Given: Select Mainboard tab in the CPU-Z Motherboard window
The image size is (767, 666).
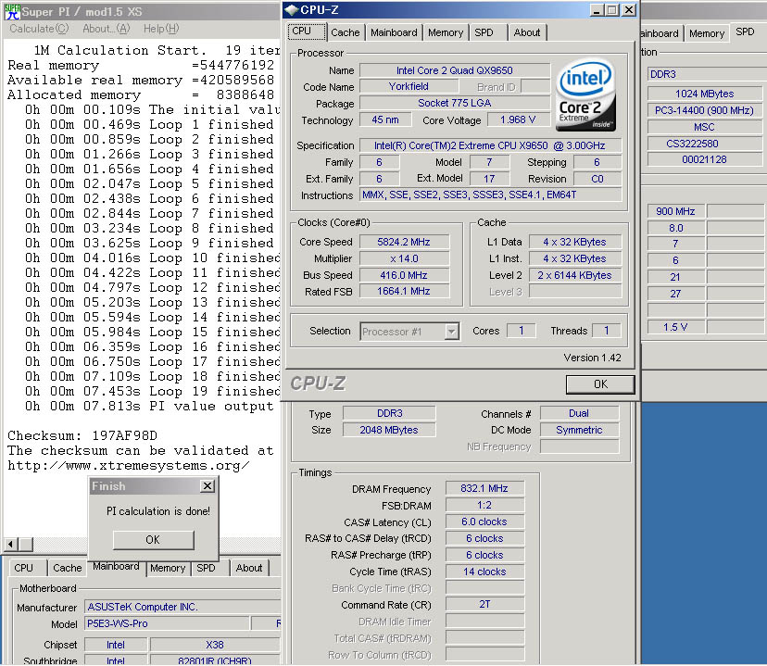Looking at the screenshot, I should tap(116, 566).
